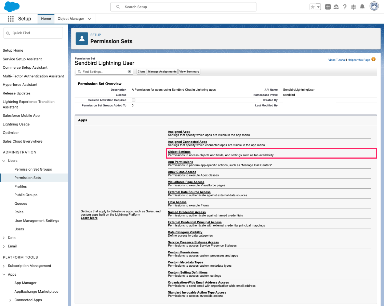Viewport: 384px width, 306px height.
Task: Open Queues in the sidebar
Action: click(x=21, y=204)
